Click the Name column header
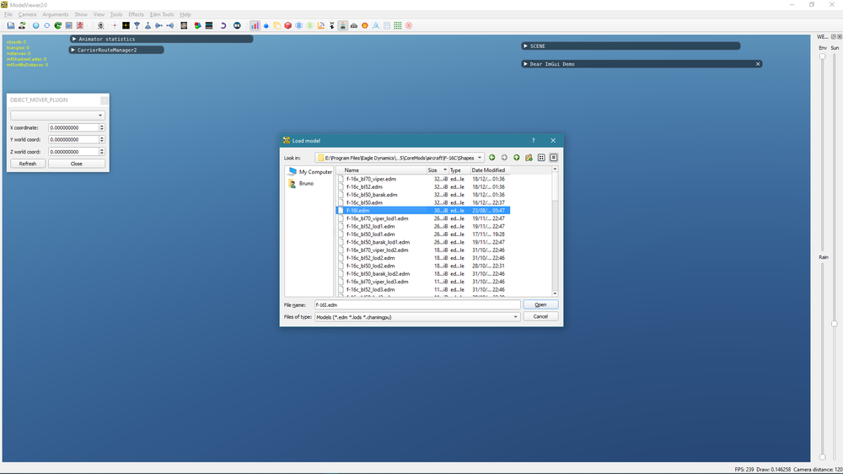Image resolution: width=843 pixels, height=474 pixels. pos(381,170)
